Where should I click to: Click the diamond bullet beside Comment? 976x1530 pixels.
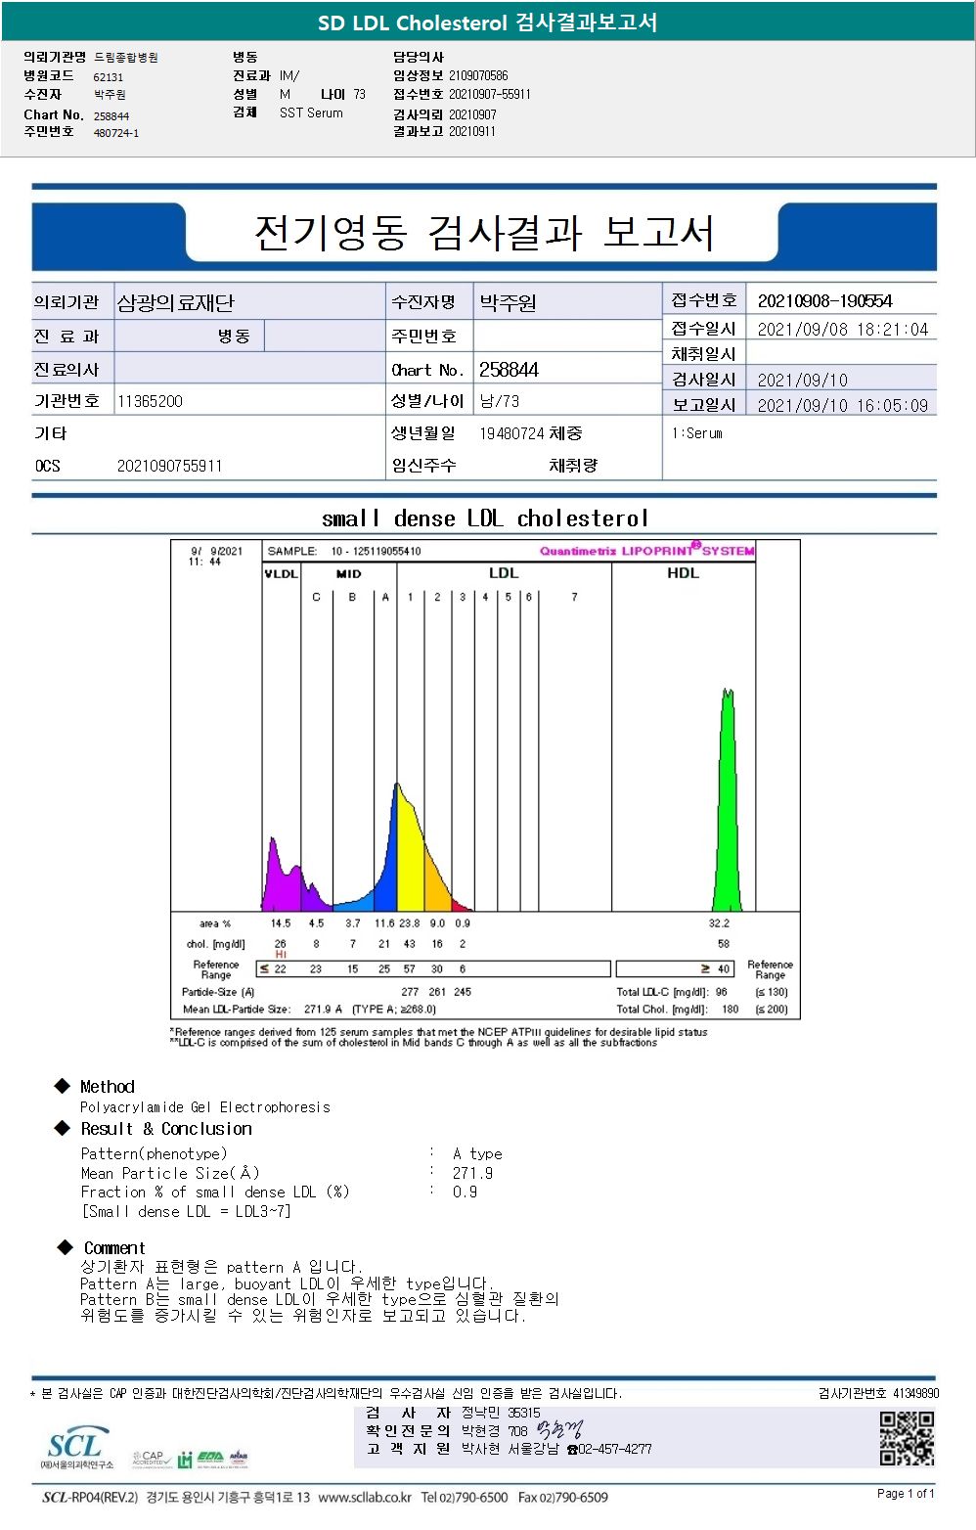[x=66, y=1247]
